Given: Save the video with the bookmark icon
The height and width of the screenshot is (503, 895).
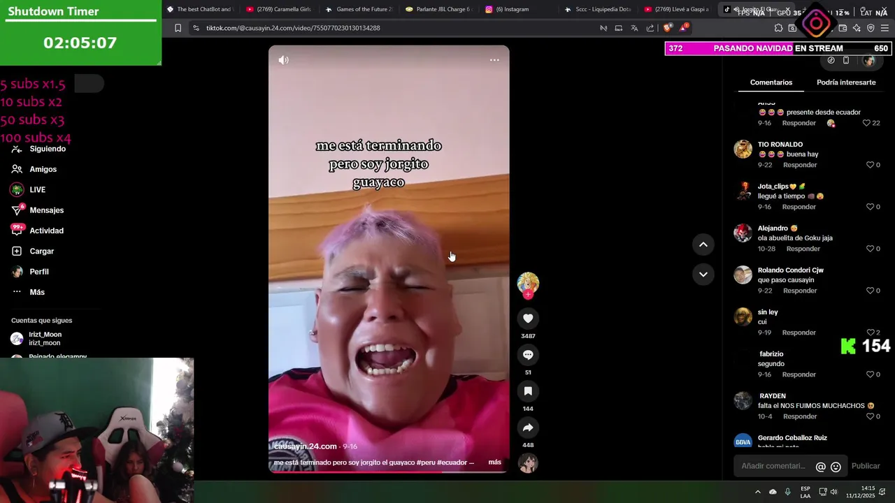Looking at the screenshot, I should [x=528, y=391].
